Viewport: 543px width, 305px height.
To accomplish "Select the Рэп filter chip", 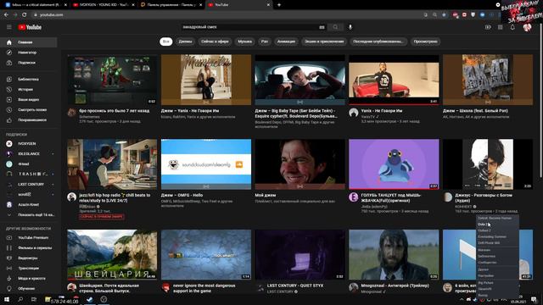I will pyautogui.click(x=265, y=42).
